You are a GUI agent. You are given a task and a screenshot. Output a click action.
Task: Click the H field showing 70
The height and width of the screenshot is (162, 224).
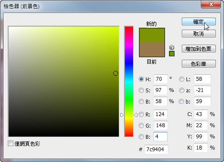pyautogui.click(x=161, y=79)
